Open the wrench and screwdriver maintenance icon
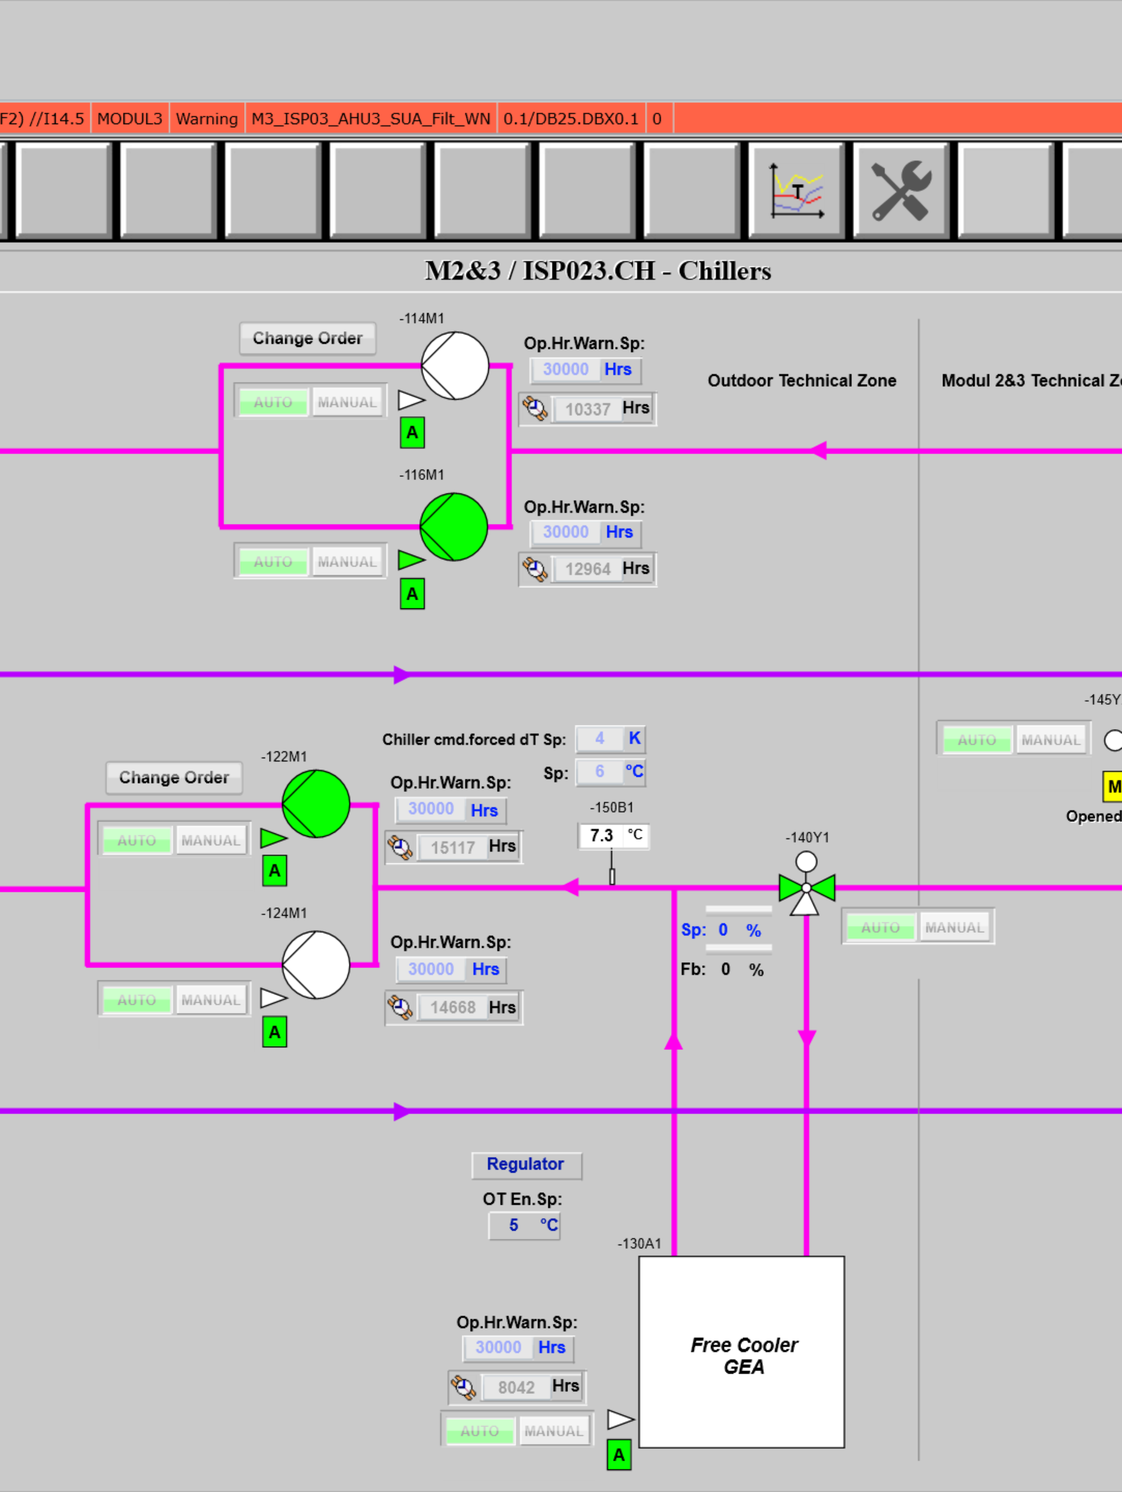This screenshot has height=1492, width=1122. 902,191
